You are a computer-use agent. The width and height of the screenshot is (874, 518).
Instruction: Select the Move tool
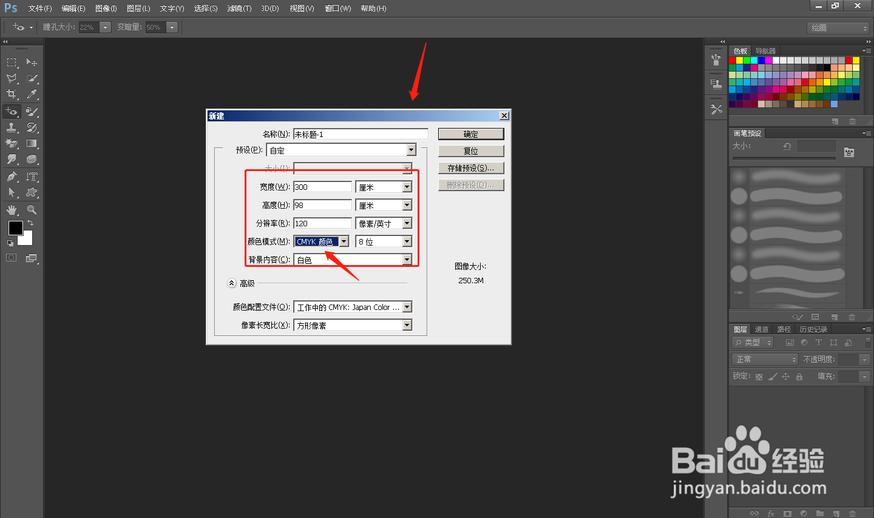click(x=32, y=62)
